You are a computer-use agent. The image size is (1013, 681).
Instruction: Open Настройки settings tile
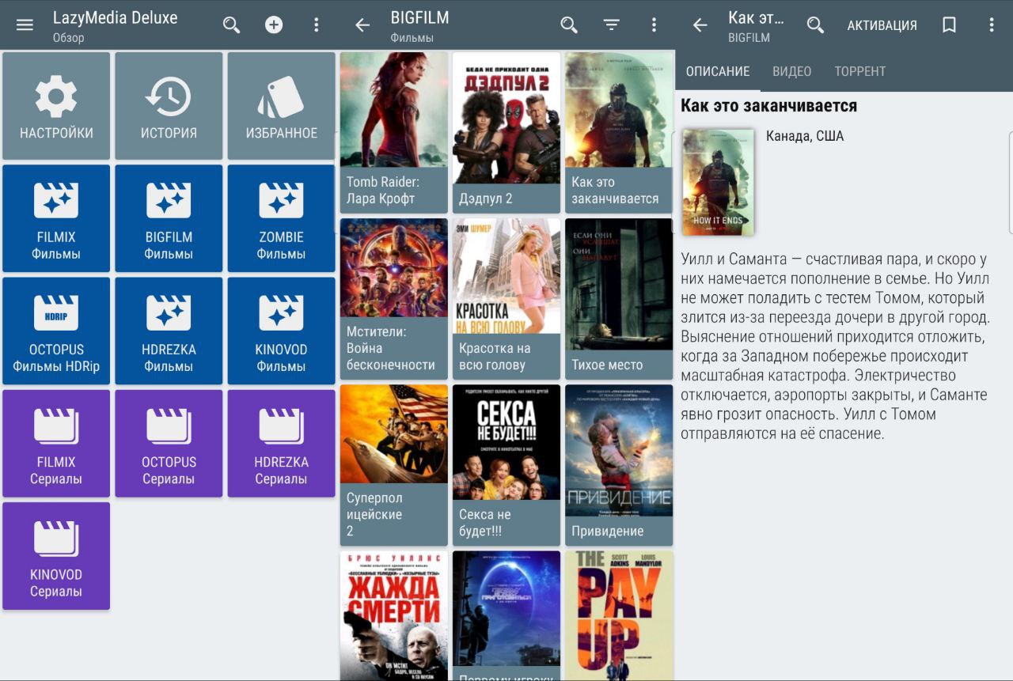[56, 106]
